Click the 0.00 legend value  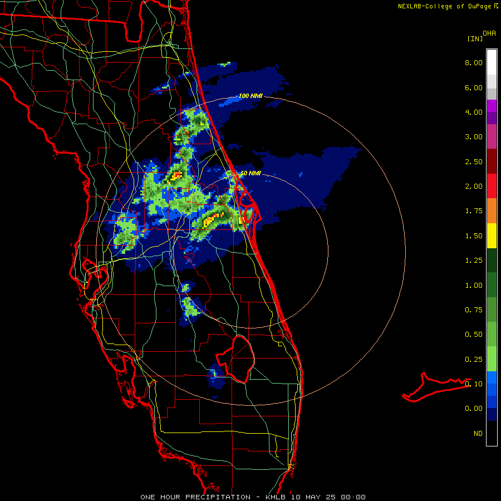474,409
